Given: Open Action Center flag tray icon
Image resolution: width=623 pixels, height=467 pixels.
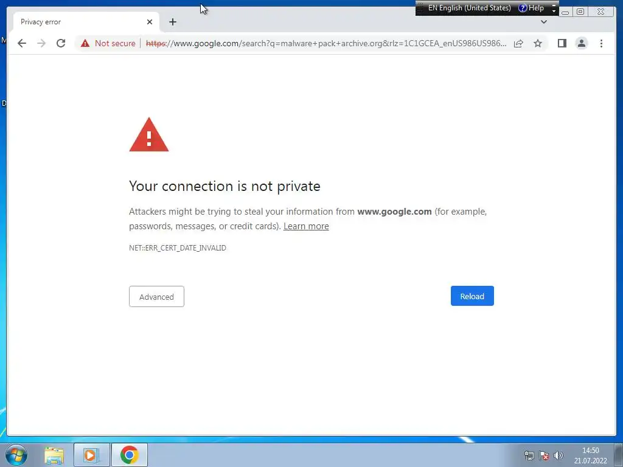Looking at the screenshot, I should [543, 455].
